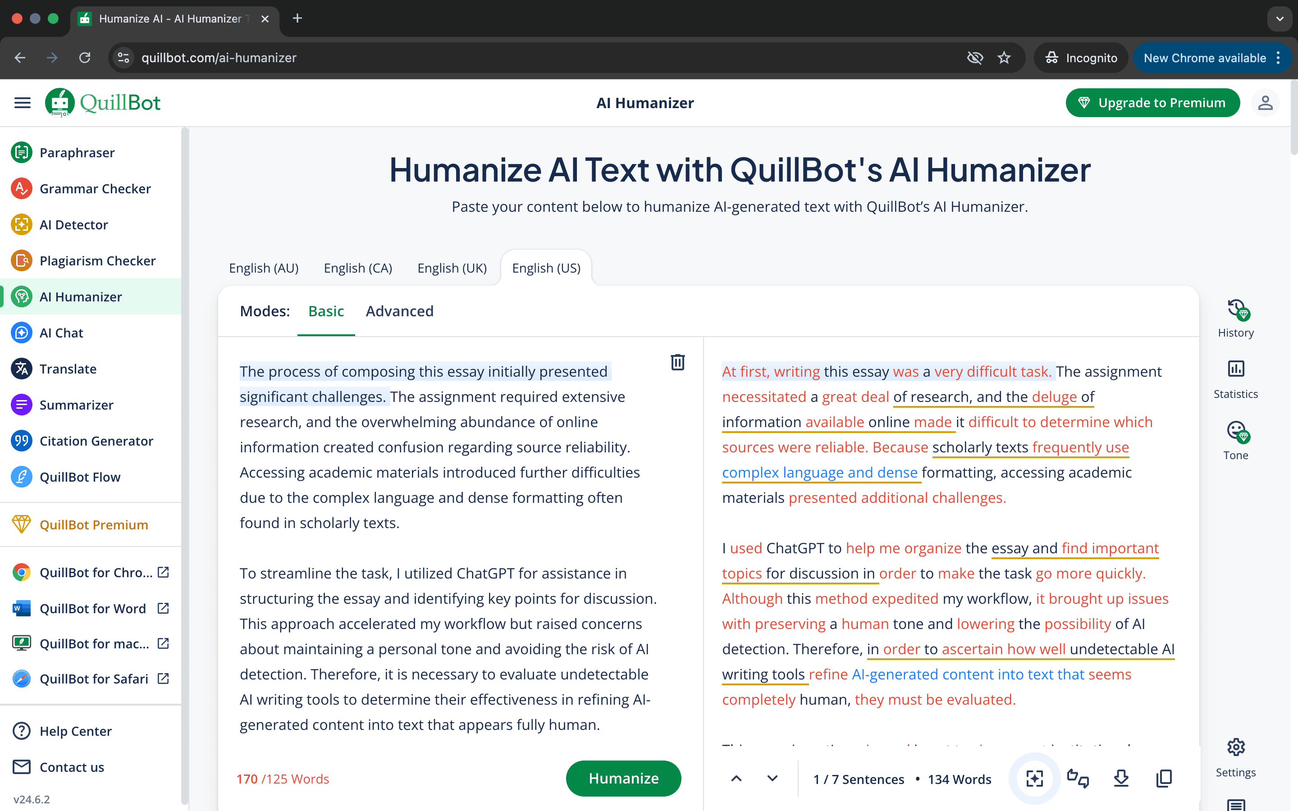Open QuillBot for macOS link
The image size is (1298, 811).
coord(91,644)
